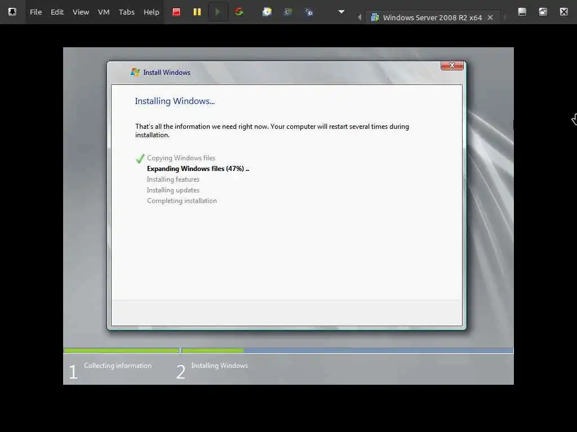Close the VMware window
Screen dimensions: 577x432
point(563,12)
